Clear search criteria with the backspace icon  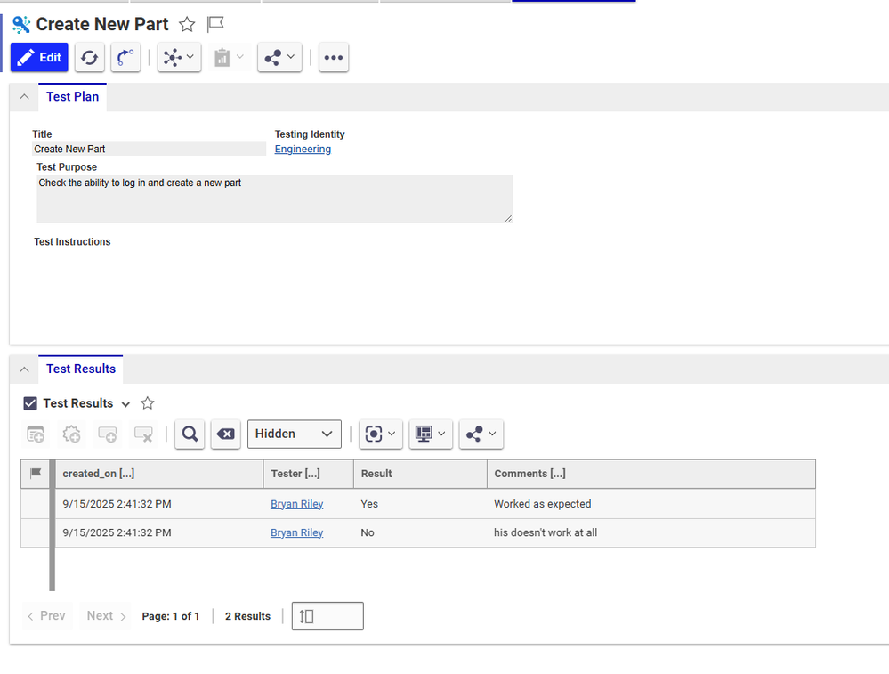click(x=226, y=434)
